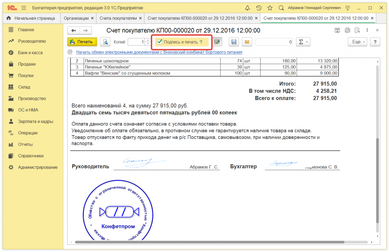
Task: Click the edit layout icon after checkbox
Action: point(217,42)
